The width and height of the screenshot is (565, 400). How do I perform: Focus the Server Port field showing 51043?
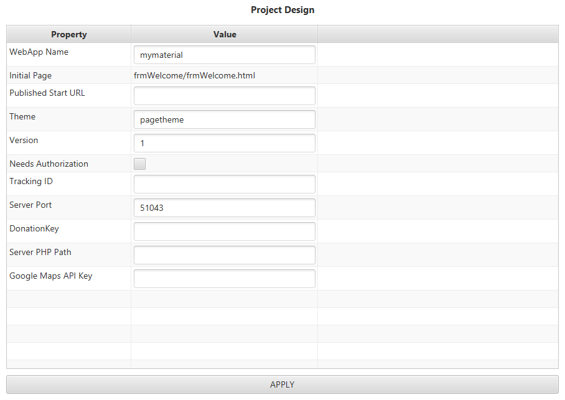[224, 208]
